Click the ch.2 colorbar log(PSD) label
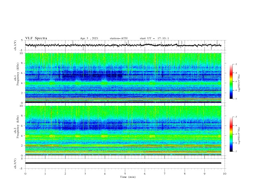 point(239,135)
